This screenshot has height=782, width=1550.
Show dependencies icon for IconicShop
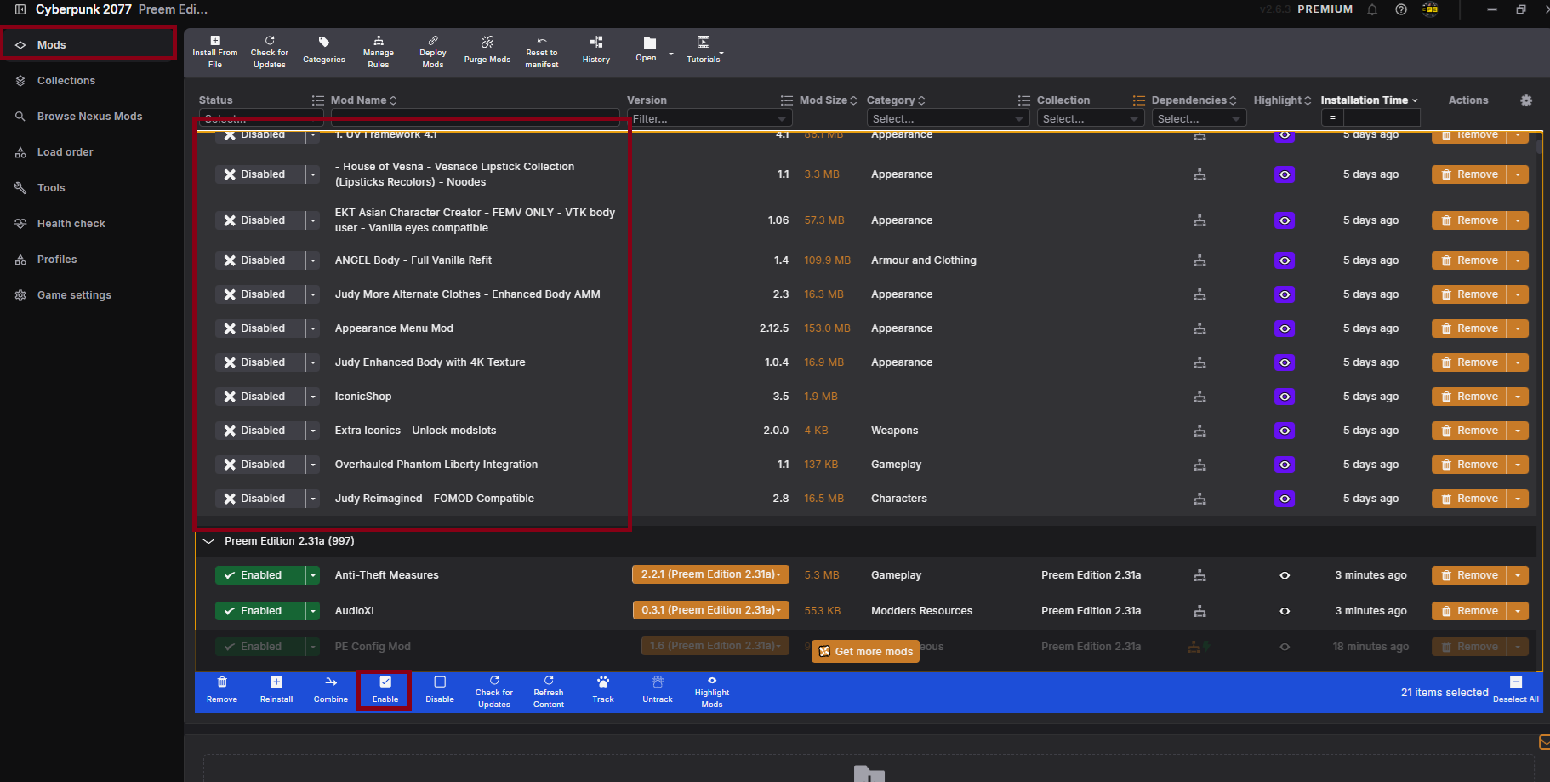coord(1200,397)
